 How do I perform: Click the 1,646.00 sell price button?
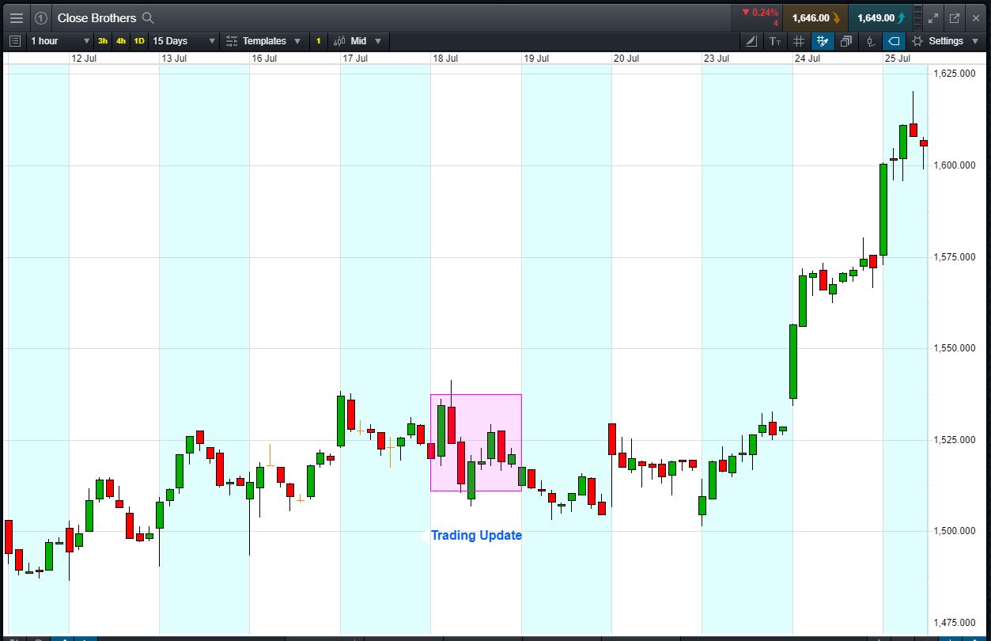click(815, 17)
